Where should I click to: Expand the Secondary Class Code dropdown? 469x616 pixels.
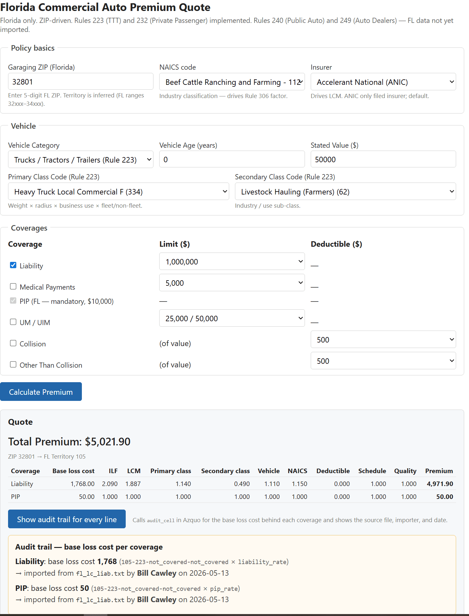[345, 192]
